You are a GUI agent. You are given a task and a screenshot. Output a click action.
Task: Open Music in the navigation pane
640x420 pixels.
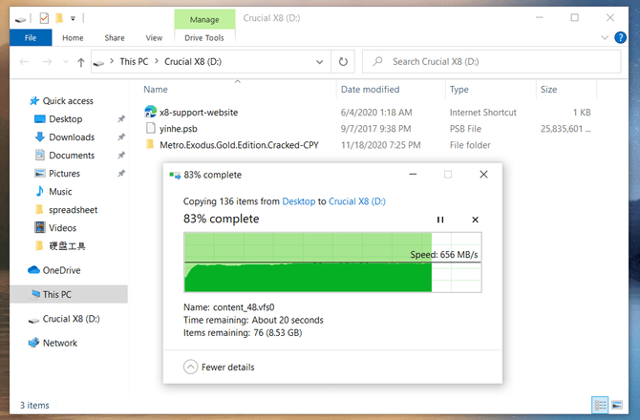pyautogui.click(x=60, y=192)
